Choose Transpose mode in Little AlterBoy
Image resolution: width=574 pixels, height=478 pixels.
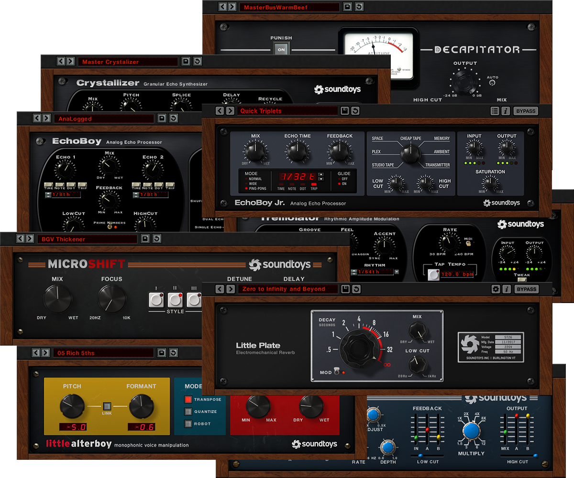(188, 399)
